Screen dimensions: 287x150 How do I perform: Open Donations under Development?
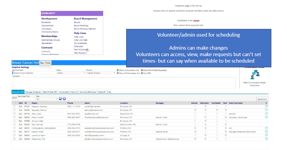point(46,22)
